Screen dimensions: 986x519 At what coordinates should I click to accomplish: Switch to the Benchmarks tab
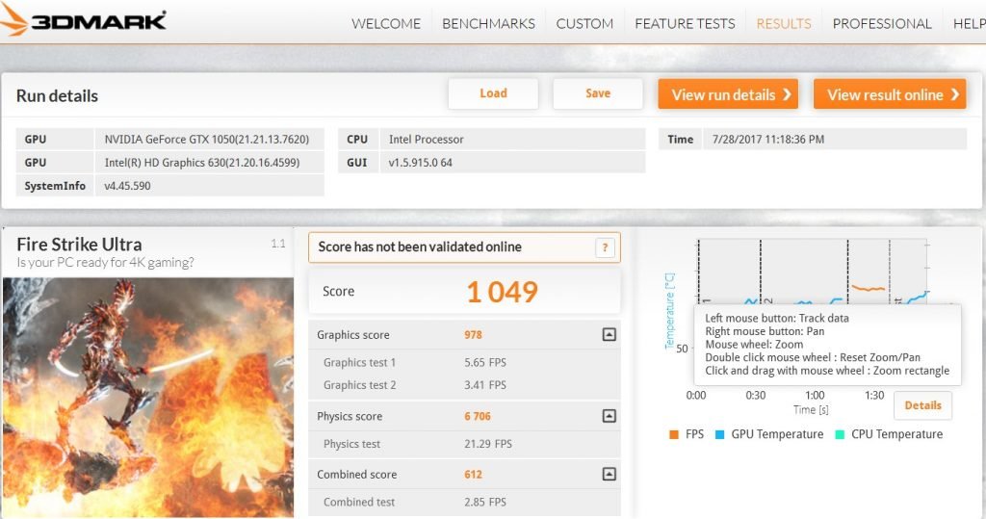click(488, 24)
